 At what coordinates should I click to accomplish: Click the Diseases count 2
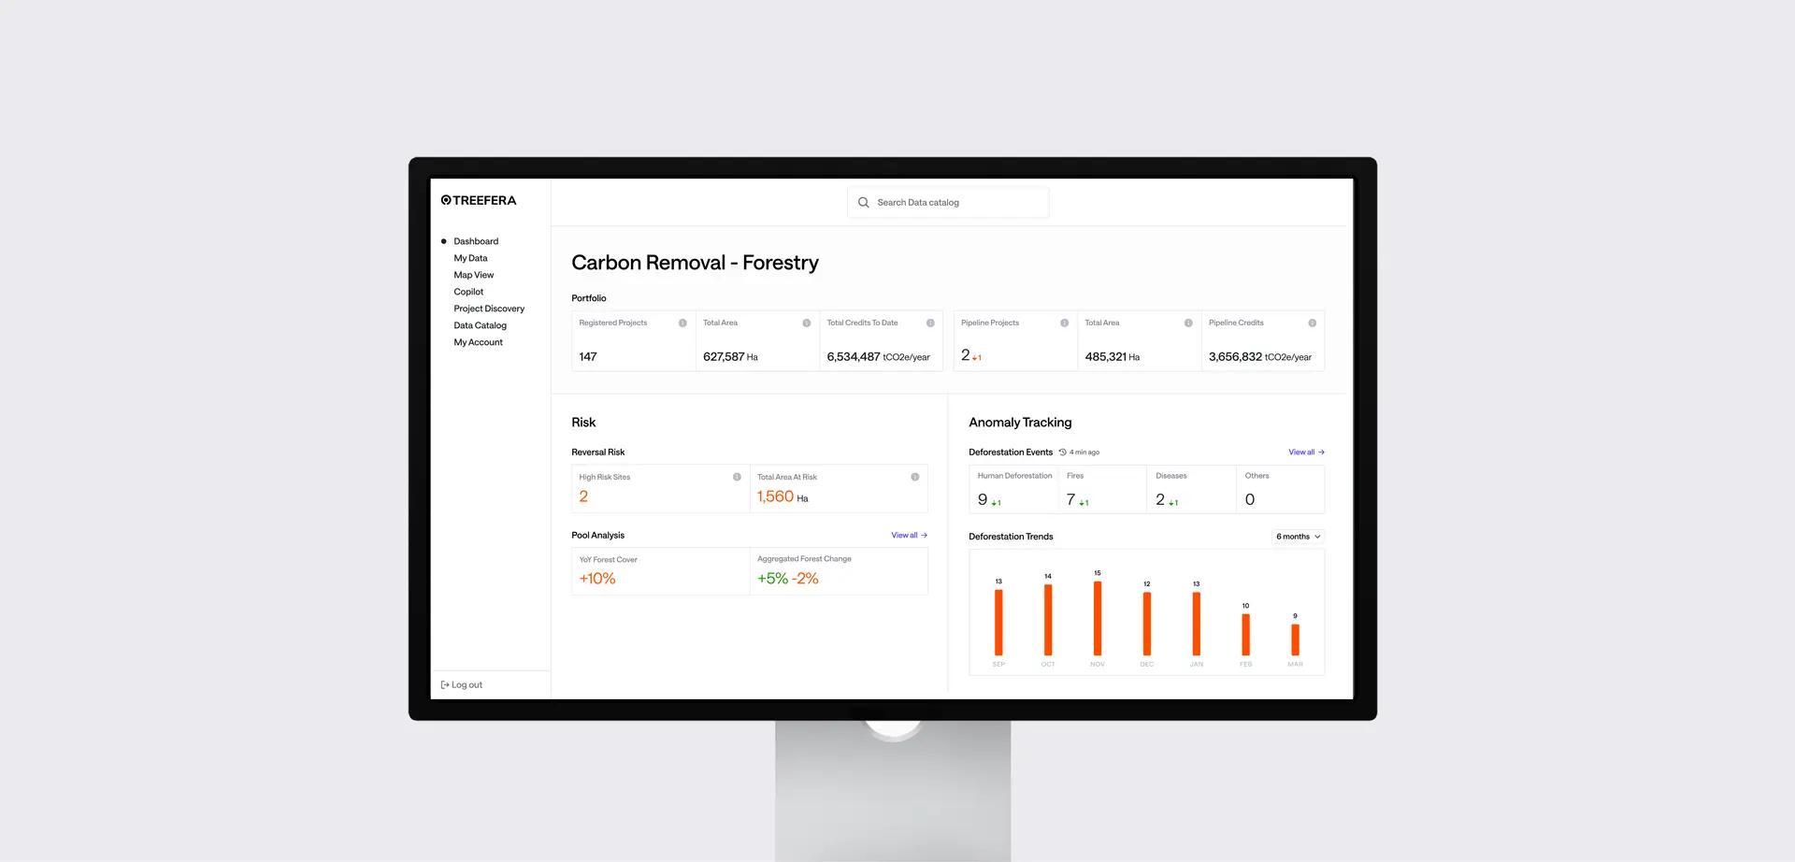click(1160, 500)
